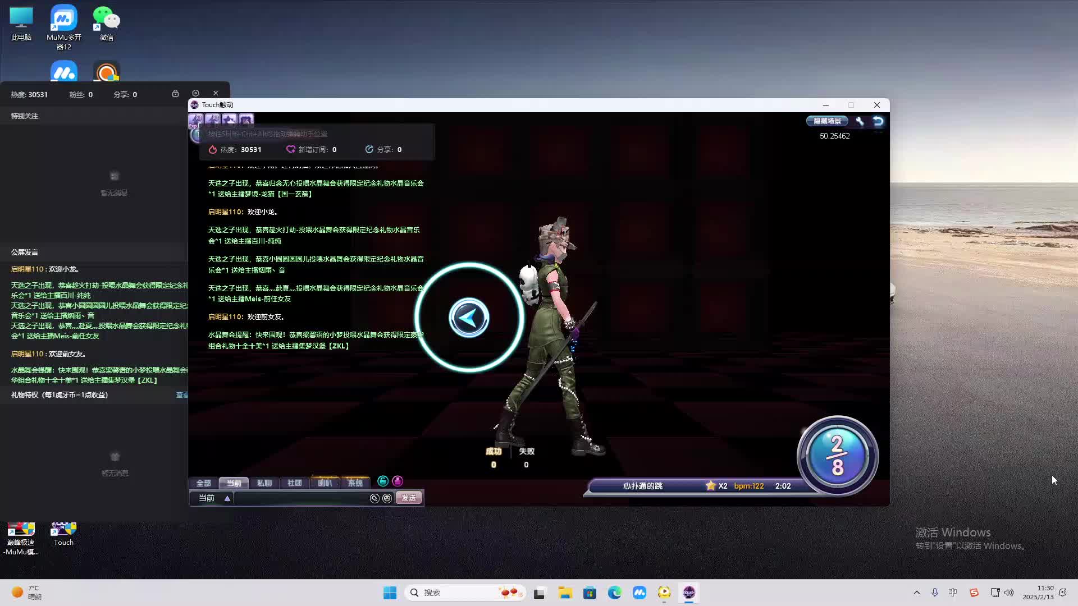
Task: Click the round 2/8 progress dial
Action: pos(837,456)
